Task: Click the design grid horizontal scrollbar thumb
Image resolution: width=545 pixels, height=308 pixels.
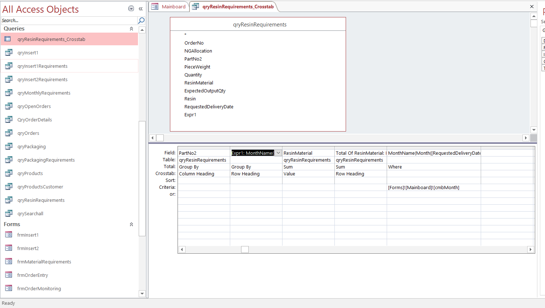Action: coord(245,249)
